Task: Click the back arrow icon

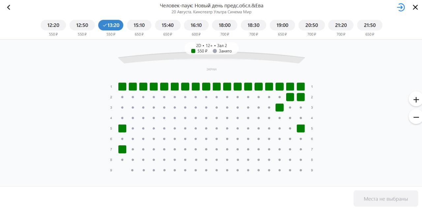Action: point(9,7)
